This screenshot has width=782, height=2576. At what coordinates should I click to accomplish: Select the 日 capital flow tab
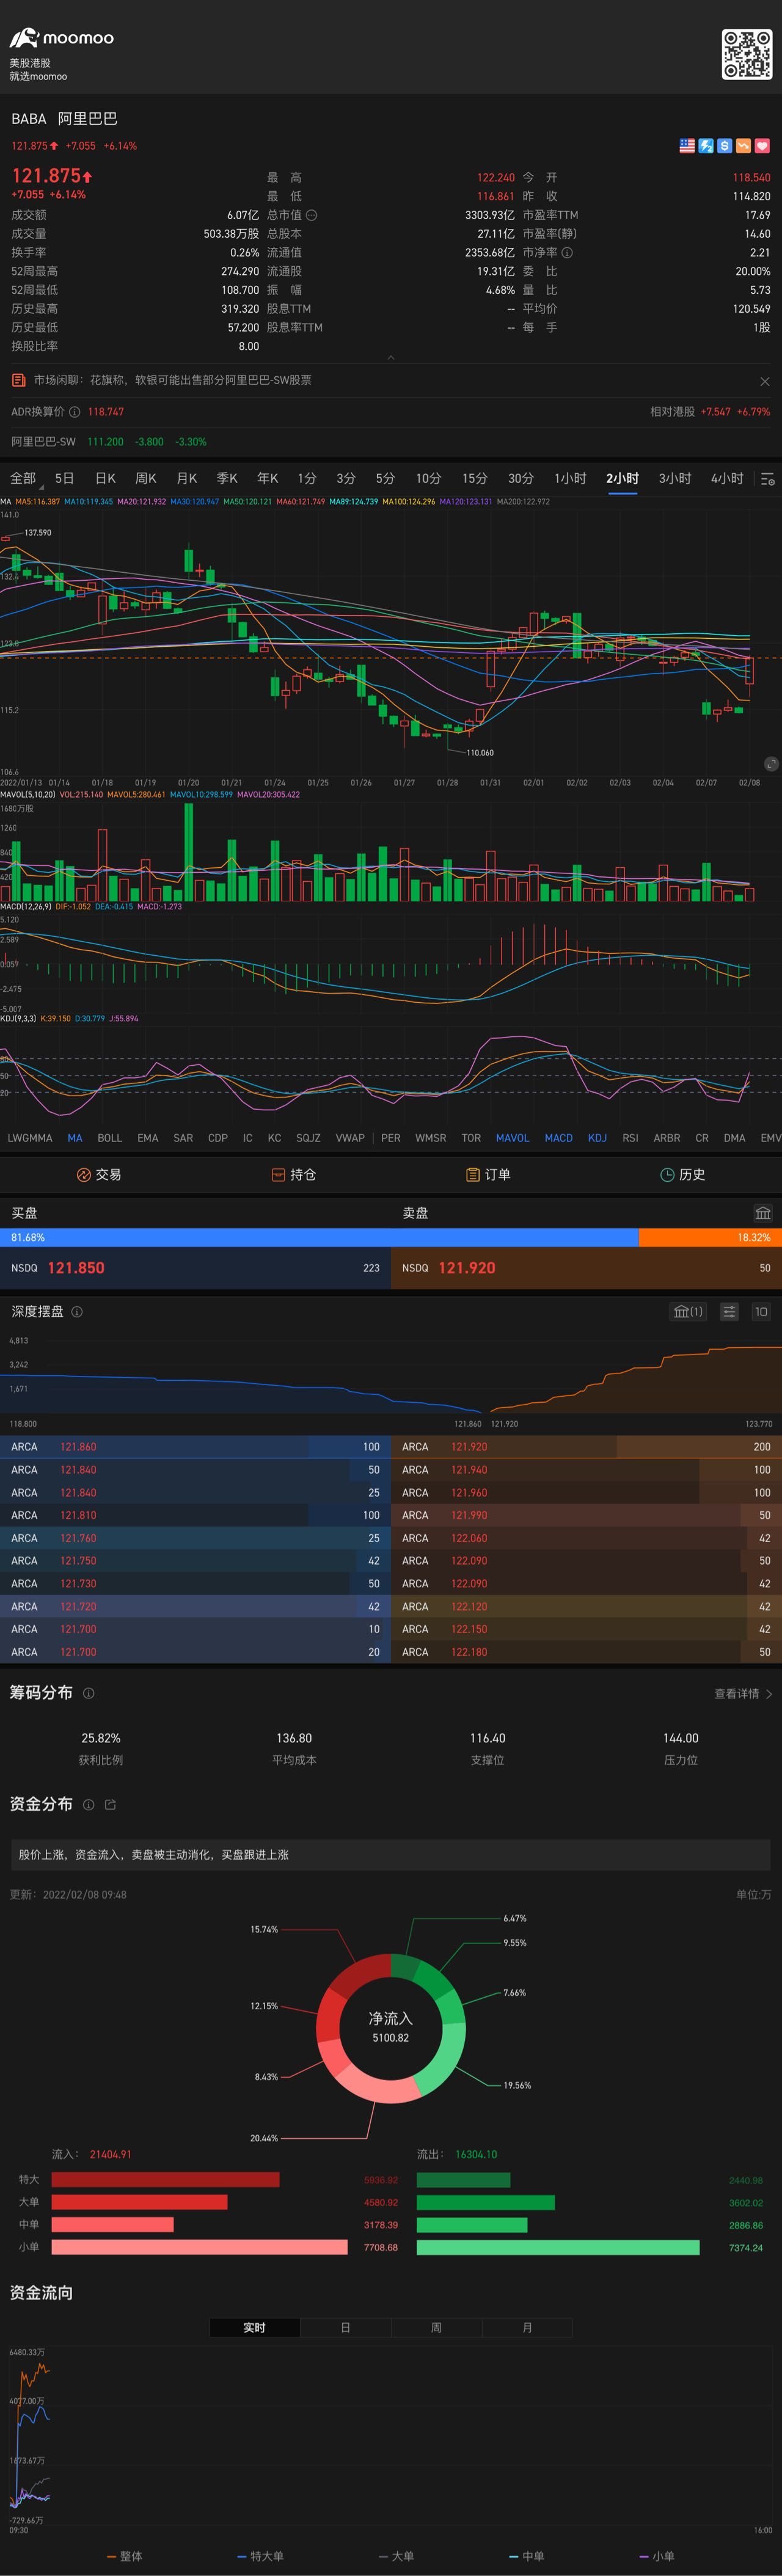tap(346, 2328)
